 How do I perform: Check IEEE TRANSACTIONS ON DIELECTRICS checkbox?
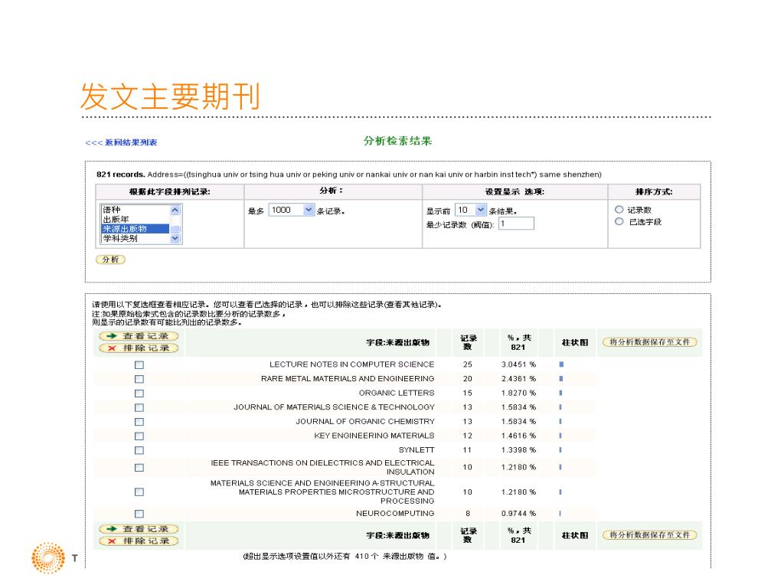(139, 468)
